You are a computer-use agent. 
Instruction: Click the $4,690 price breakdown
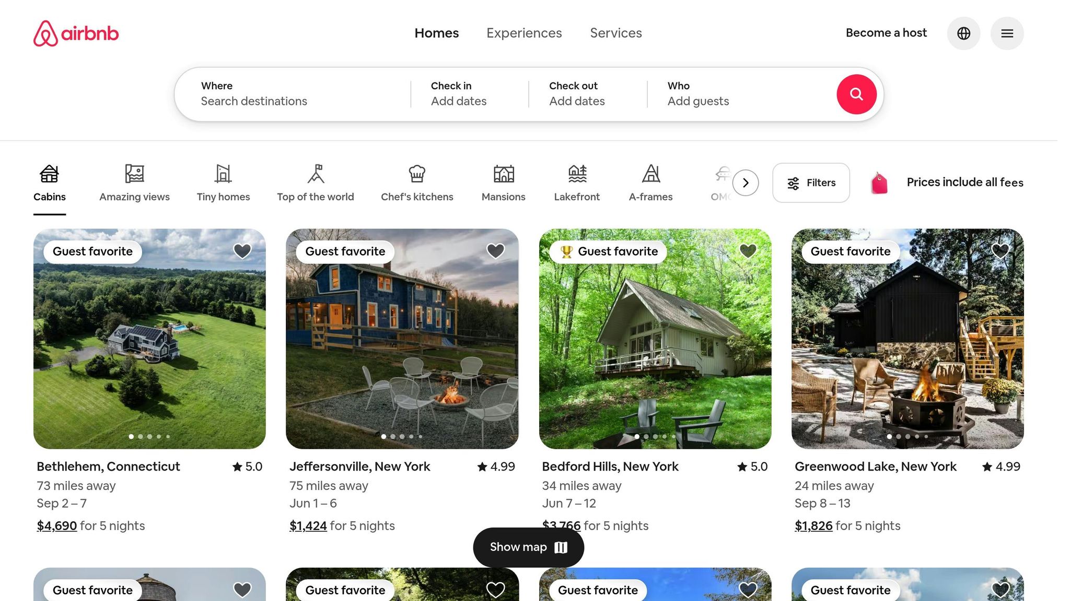tap(57, 526)
